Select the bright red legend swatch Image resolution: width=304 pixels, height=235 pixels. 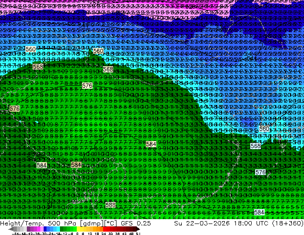tap(105, 229)
